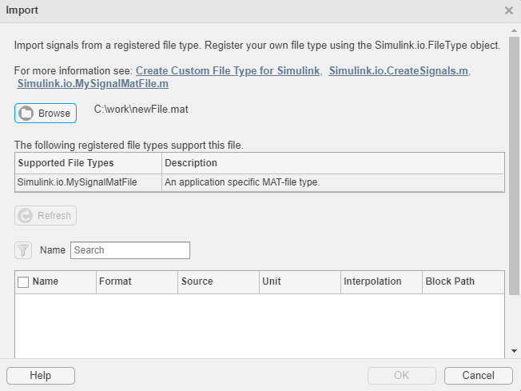Screen dimensions: 521x391
Task: Close the Import dialog
Action: [509, 10]
